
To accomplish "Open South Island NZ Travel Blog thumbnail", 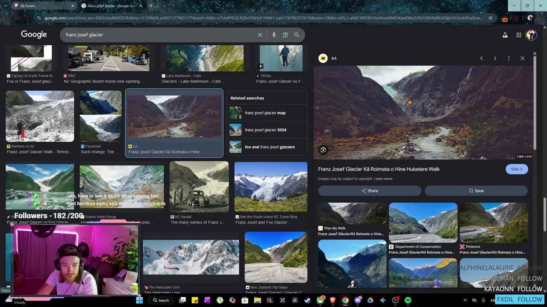I will pos(271,187).
